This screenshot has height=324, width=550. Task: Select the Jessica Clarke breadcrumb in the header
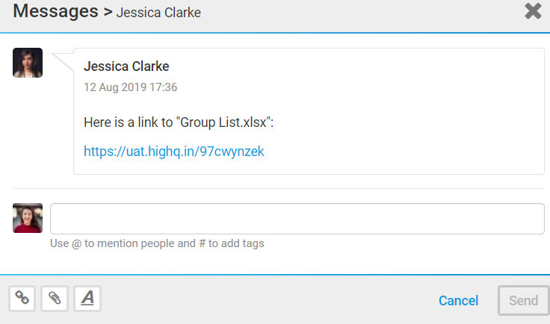pyautogui.click(x=158, y=13)
